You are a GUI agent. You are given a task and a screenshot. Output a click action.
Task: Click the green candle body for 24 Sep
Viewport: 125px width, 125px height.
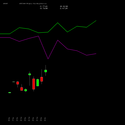pyautogui.click(x=30, y=74)
